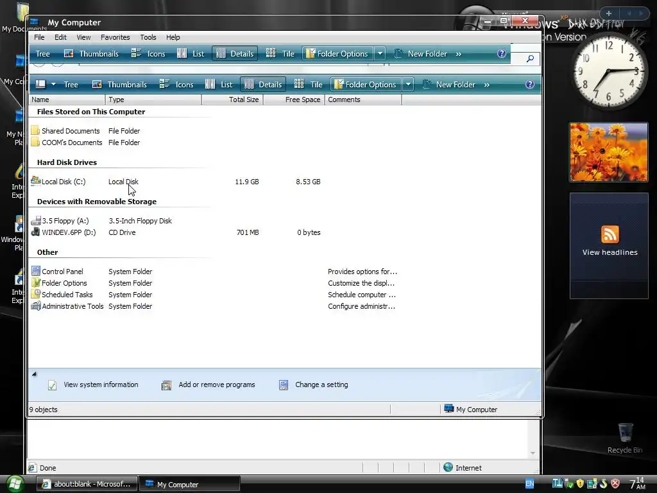657x493 pixels.
Task: Show more upper toolbar items via chevron
Action: [x=458, y=54]
